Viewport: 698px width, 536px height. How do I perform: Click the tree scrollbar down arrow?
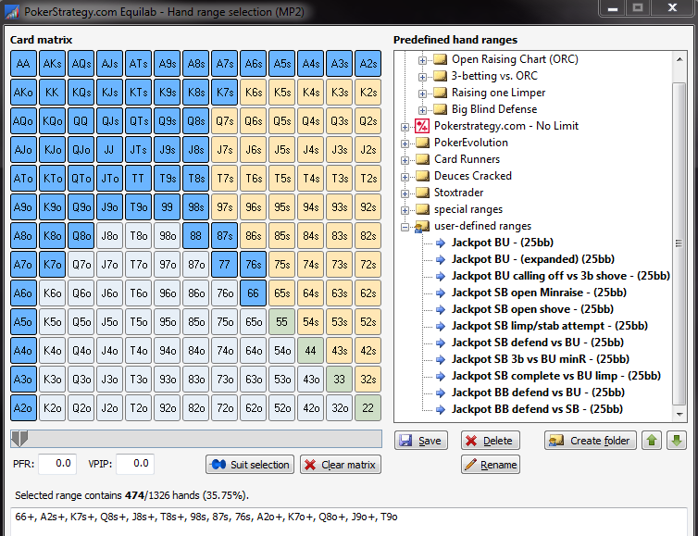coord(679,414)
